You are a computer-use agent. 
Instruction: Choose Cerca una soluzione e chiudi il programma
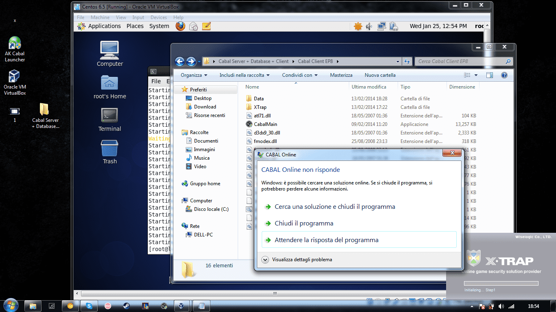coord(359,207)
